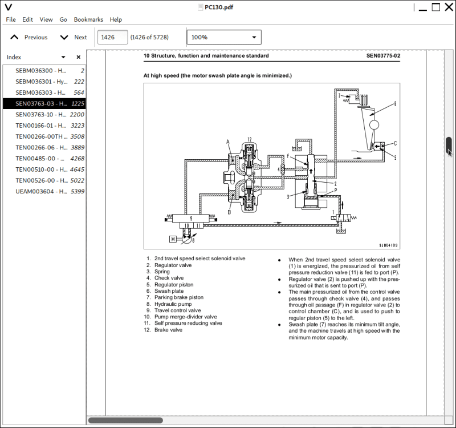Select the TEN00485-00 bookmark entry
The image size is (456, 428).
41,158
